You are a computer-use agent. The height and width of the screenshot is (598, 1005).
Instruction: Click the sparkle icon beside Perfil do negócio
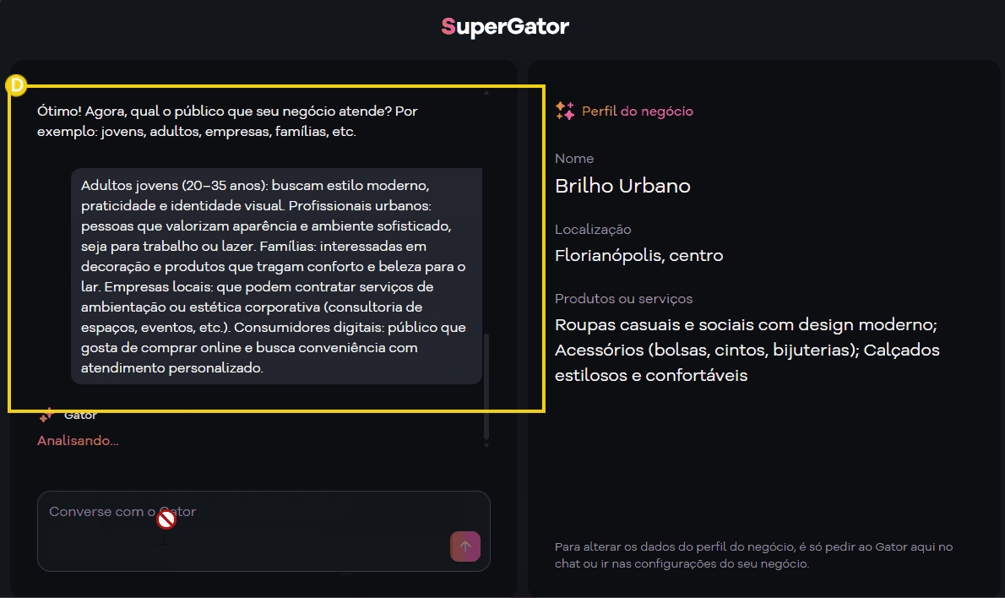pyautogui.click(x=565, y=111)
